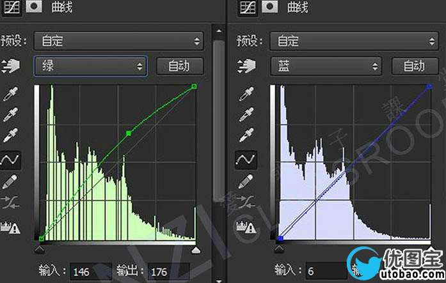Click scrollbar down arrow of left panel
The height and width of the screenshot is (283, 446).
pos(219,280)
